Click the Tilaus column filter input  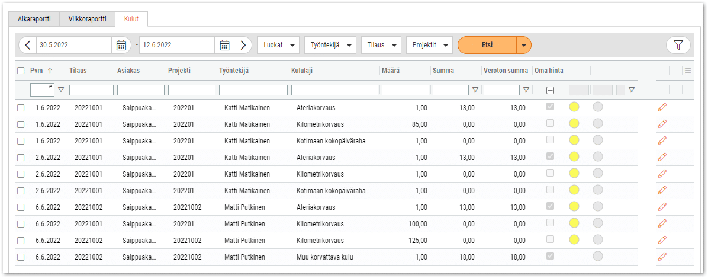click(91, 90)
